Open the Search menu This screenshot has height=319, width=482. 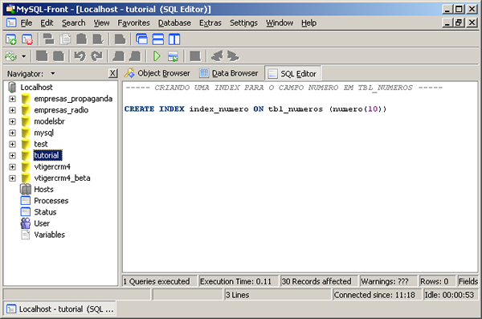click(x=73, y=23)
